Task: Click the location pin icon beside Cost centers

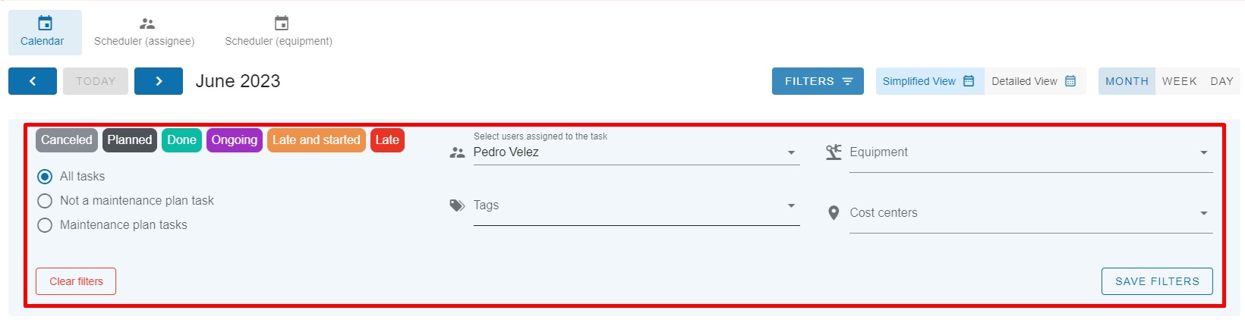Action: pyautogui.click(x=834, y=213)
